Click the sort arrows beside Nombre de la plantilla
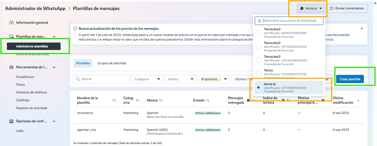Screen dimensions: 377x146 [x=114, y=100]
